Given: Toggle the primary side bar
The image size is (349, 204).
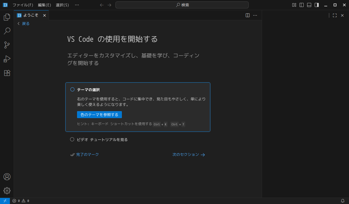Looking at the screenshot, I should (302, 5).
